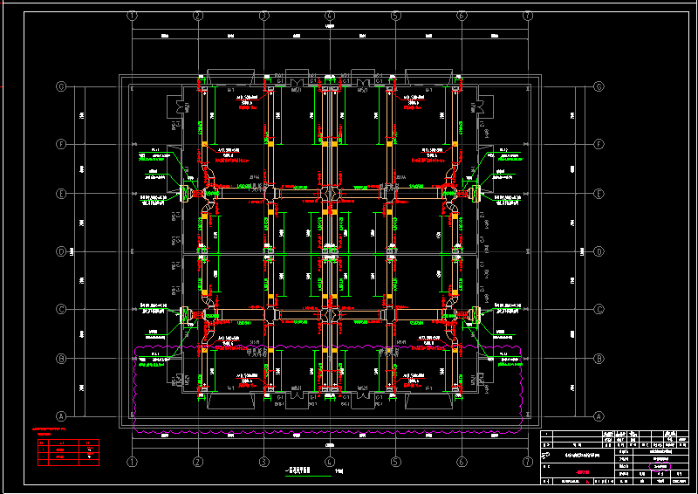
Task: Select the red stamp text in title block
Action: tap(584, 472)
